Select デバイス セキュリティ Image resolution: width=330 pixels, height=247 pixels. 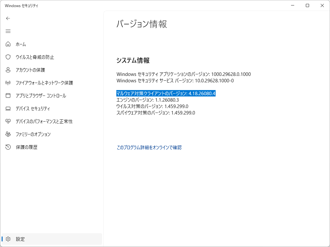pos(52,109)
